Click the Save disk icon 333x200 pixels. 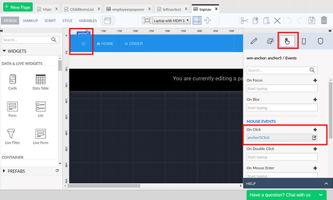point(311,21)
